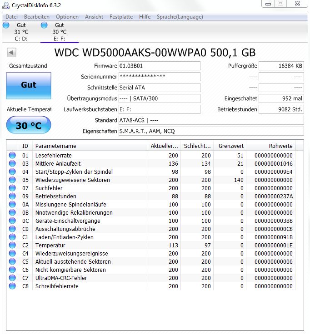Screen dimensions: 310x334
Task: Click the current value 113 for Temperatur
Action: click(173, 246)
